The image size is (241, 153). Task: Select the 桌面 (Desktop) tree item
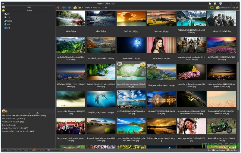click(x=8, y=28)
